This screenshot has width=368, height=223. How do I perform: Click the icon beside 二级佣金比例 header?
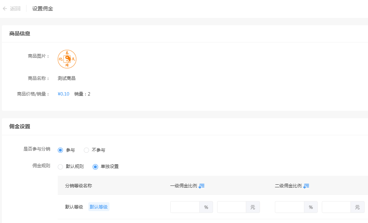pyautogui.click(x=306, y=186)
